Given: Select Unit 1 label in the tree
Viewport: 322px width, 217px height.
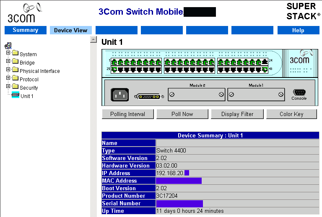Looking at the screenshot, I should [x=27, y=96].
